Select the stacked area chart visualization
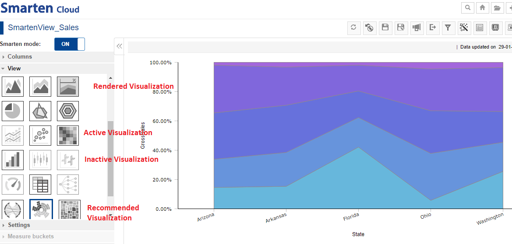 pos(40,87)
